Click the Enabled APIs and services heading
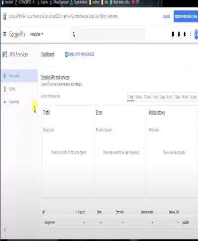Viewport: 198px width, 241px height. point(55,77)
